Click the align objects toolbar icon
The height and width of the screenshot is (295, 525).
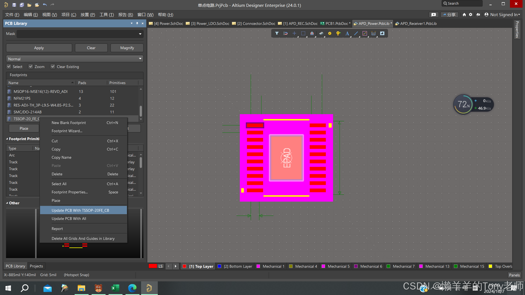click(x=312, y=33)
